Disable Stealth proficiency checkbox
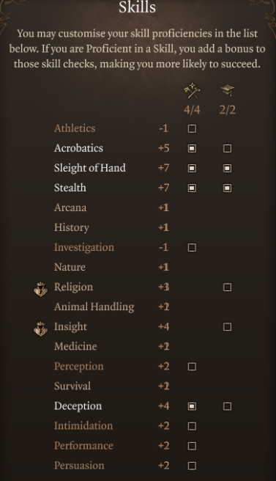 (x=192, y=188)
